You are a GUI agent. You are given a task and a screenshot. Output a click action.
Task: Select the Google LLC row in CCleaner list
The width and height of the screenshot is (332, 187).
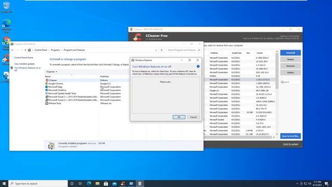pyautogui.click(x=239, y=90)
